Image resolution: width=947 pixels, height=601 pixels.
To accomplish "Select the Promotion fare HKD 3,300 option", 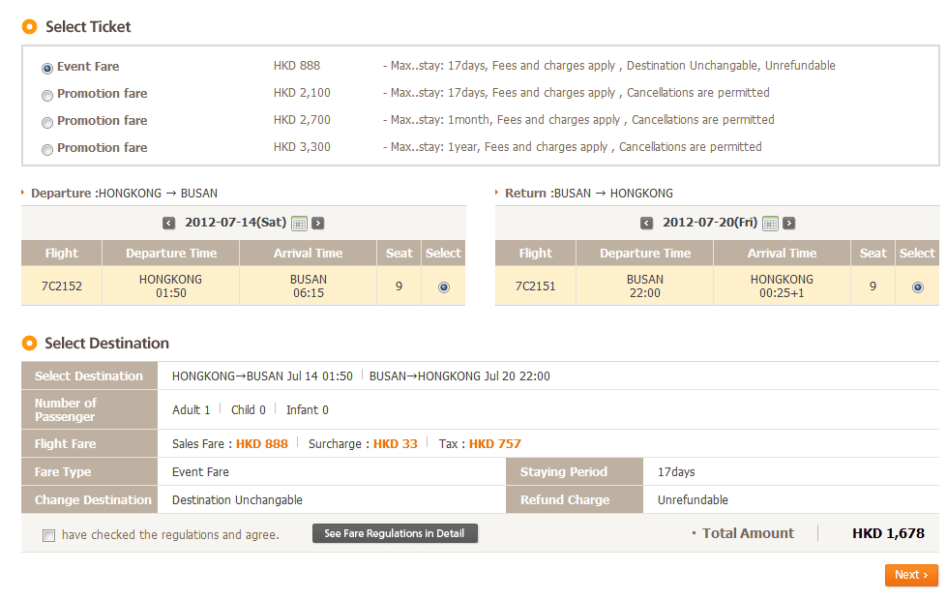I will (x=47, y=149).
